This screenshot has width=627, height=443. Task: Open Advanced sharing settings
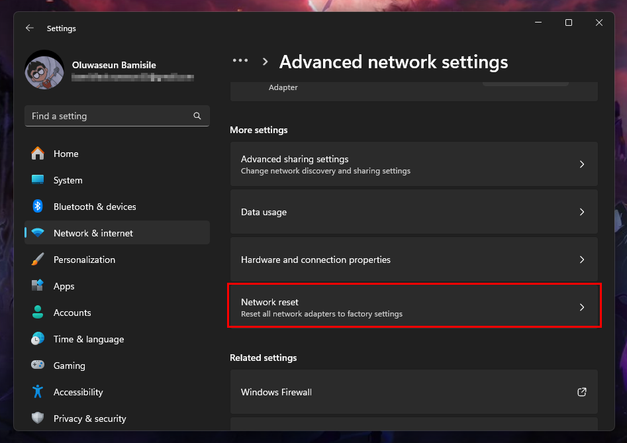414,164
